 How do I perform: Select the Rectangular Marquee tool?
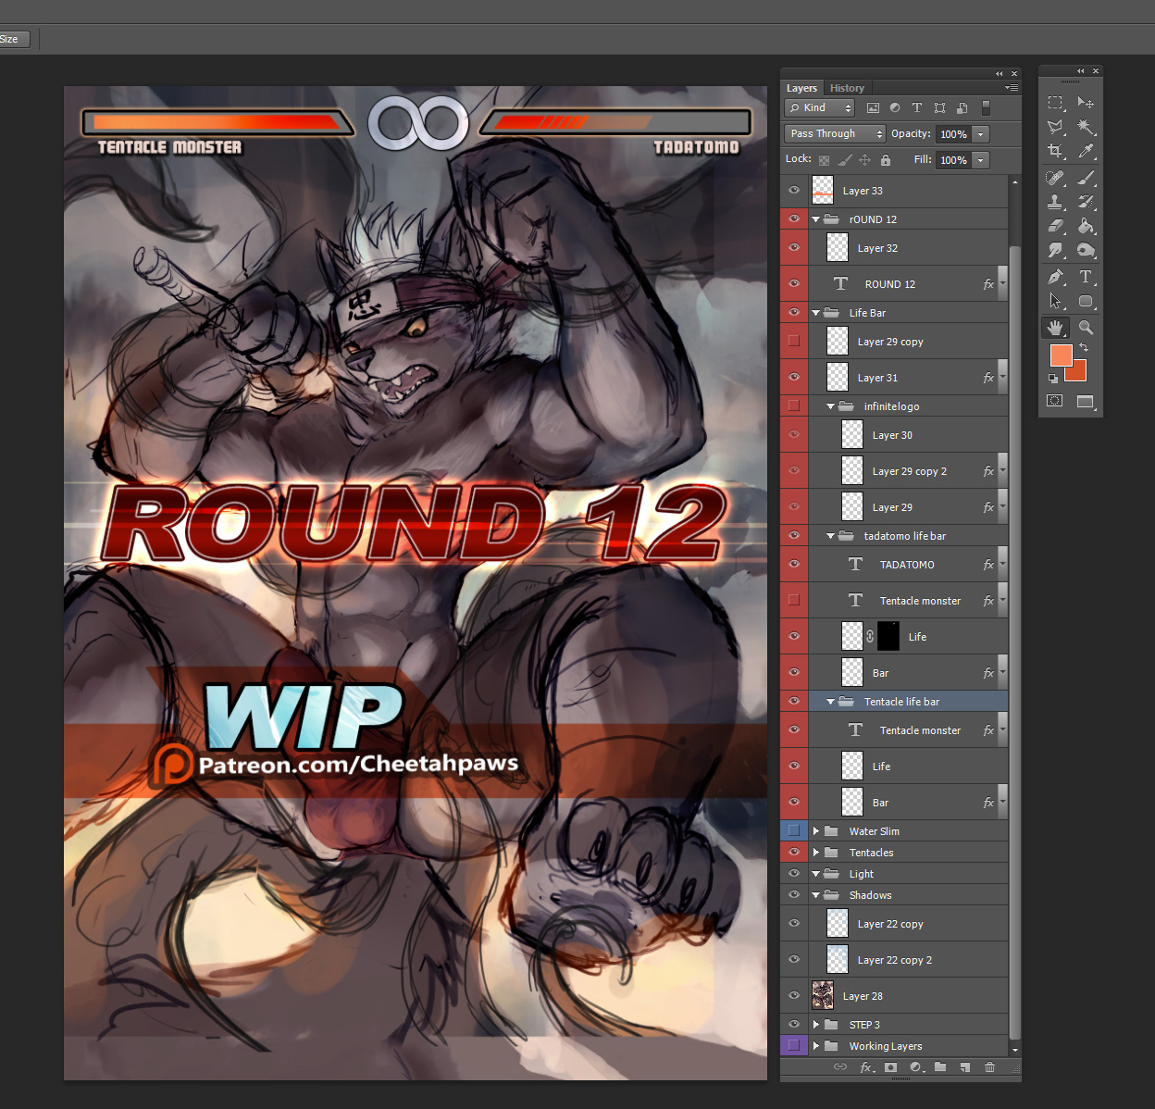(x=1055, y=103)
